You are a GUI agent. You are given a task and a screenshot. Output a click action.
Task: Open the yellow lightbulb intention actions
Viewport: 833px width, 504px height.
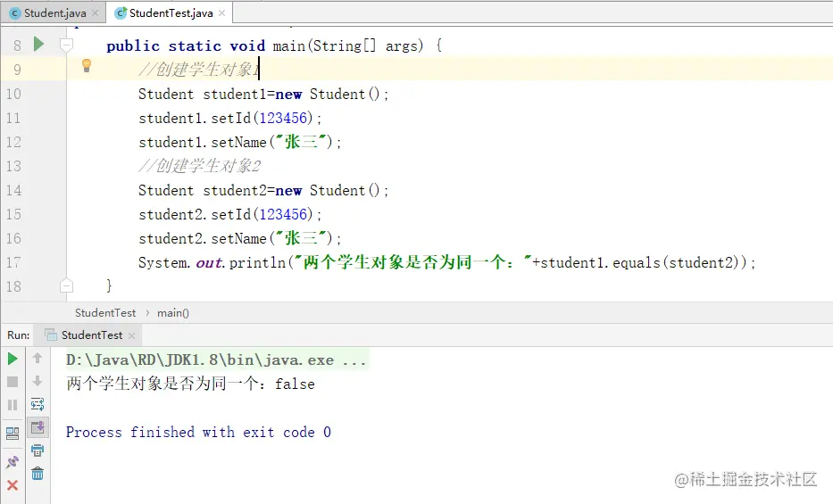[87, 66]
